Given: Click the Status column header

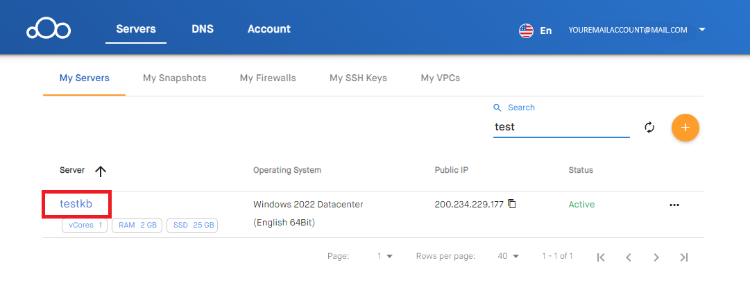Looking at the screenshot, I should (x=581, y=170).
